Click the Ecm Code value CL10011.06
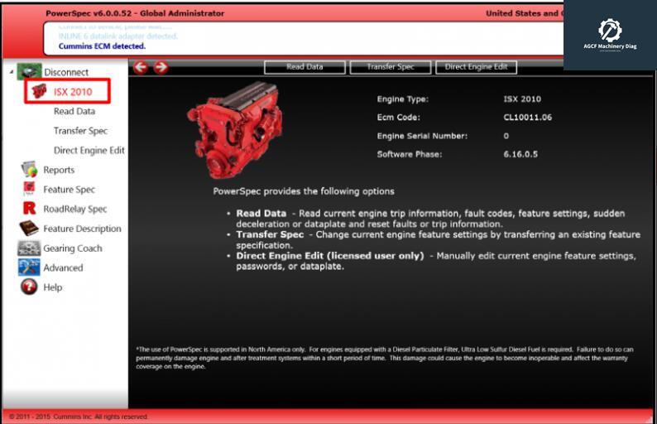The width and height of the screenshot is (657, 424). coord(528,118)
